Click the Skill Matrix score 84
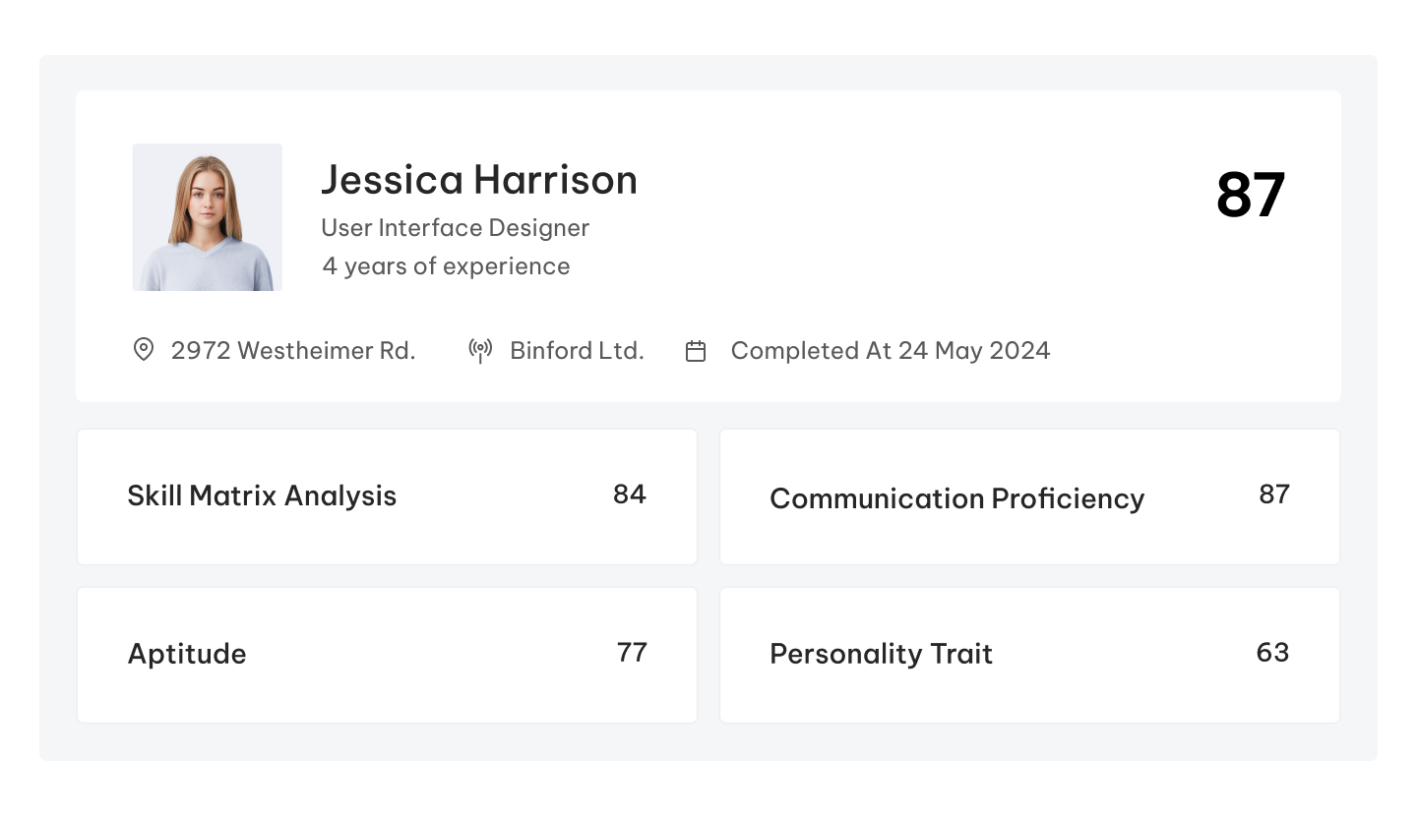 (x=630, y=494)
